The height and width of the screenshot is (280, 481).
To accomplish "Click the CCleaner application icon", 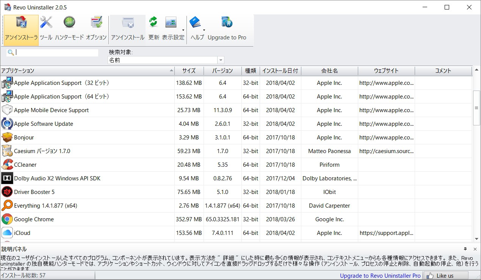I will pyautogui.click(x=7, y=165).
